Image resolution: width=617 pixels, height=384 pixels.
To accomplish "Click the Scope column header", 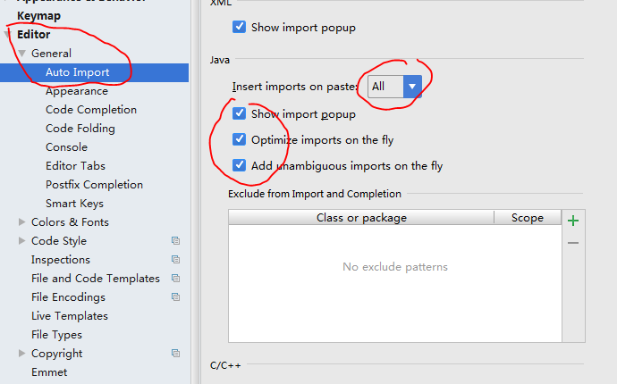I will [x=528, y=218].
